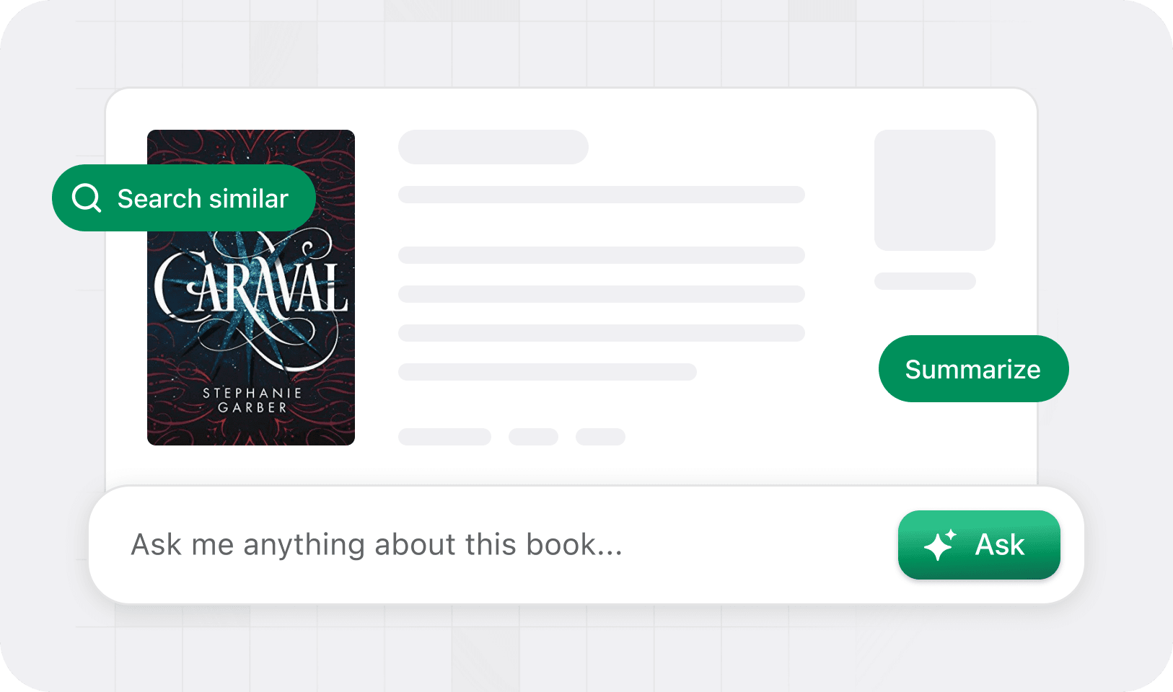Image resolution: width=1173 pixels, height=692 pixels.
Task: Click the caption placeholder below gray square
Action: [x=925, y=281]
